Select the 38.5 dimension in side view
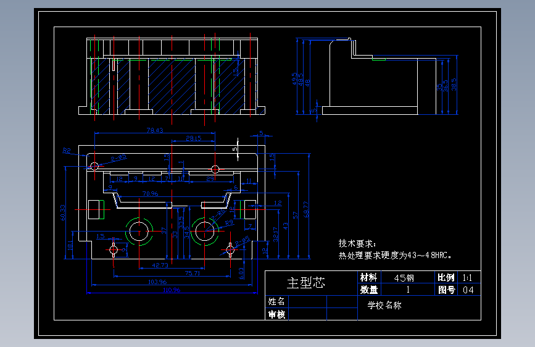 454,85
